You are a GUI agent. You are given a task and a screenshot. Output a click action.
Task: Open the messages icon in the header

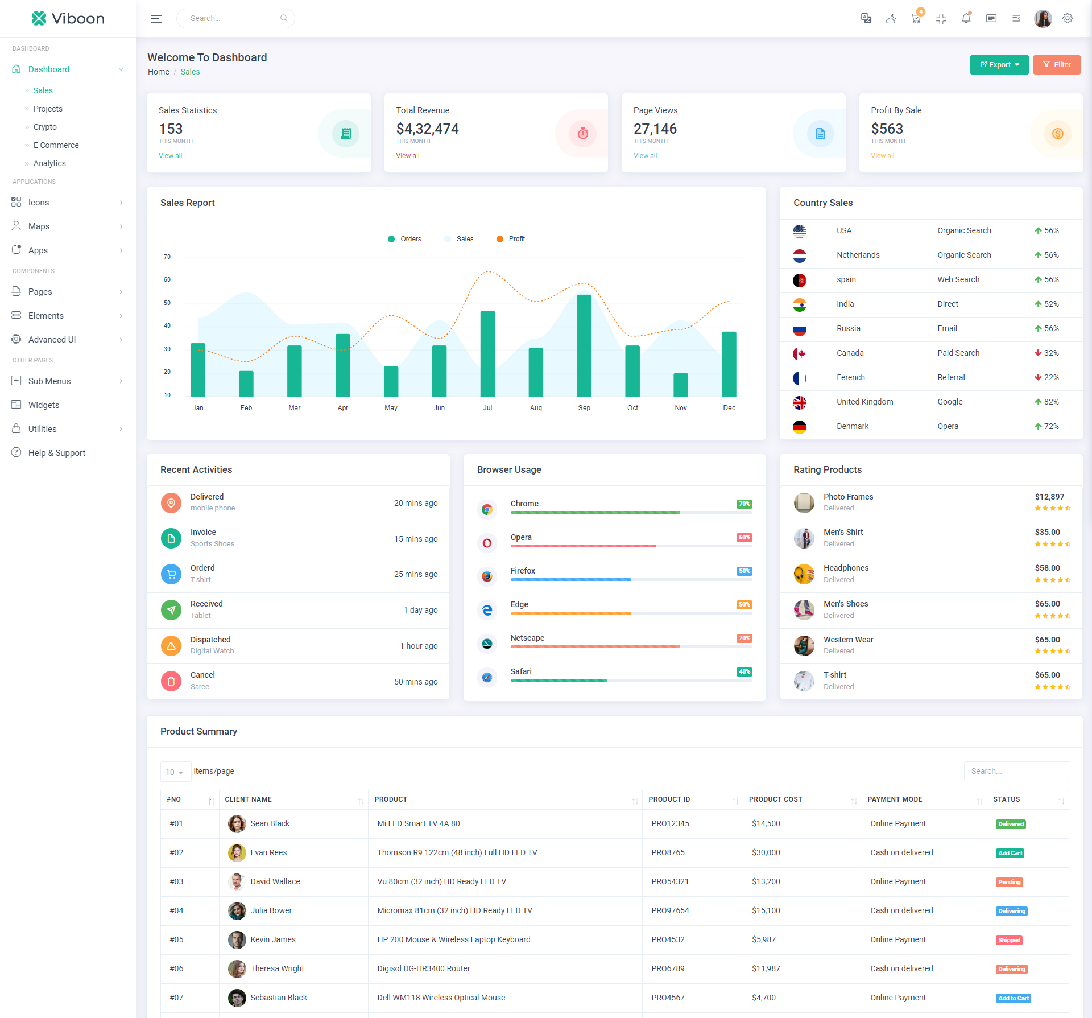(x=991, y=19)
